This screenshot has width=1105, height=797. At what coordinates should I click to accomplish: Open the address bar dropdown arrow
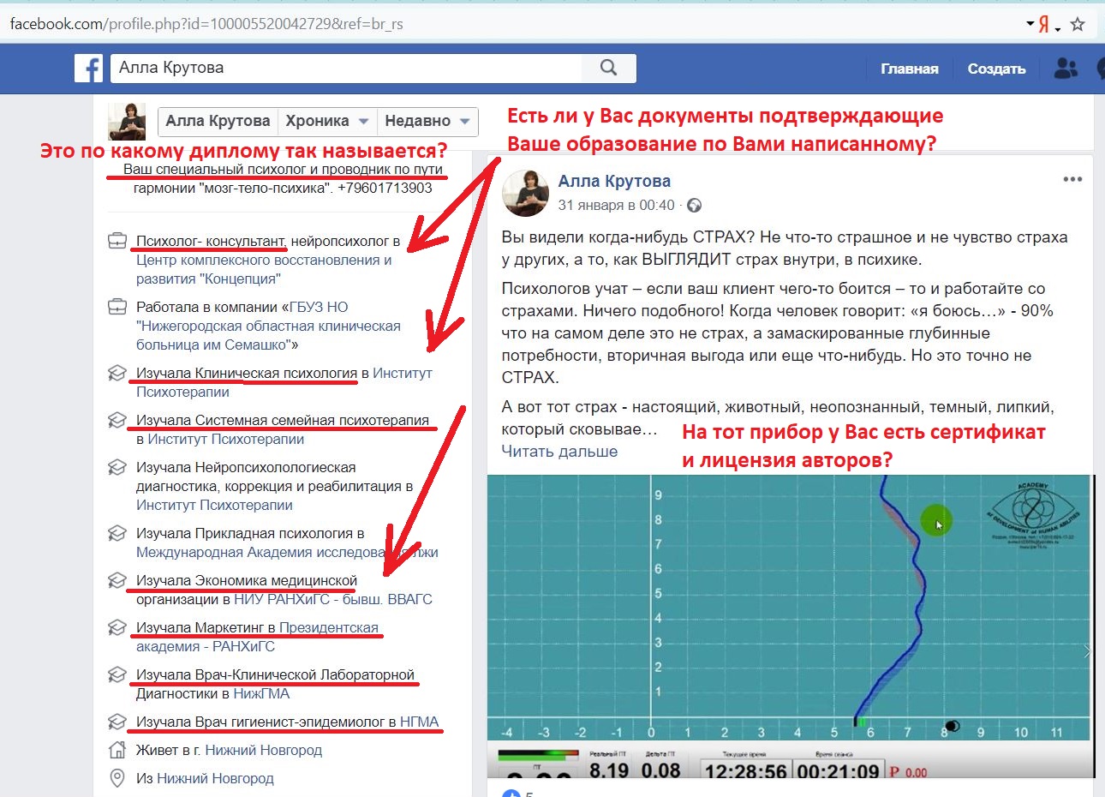(1030, 24)
